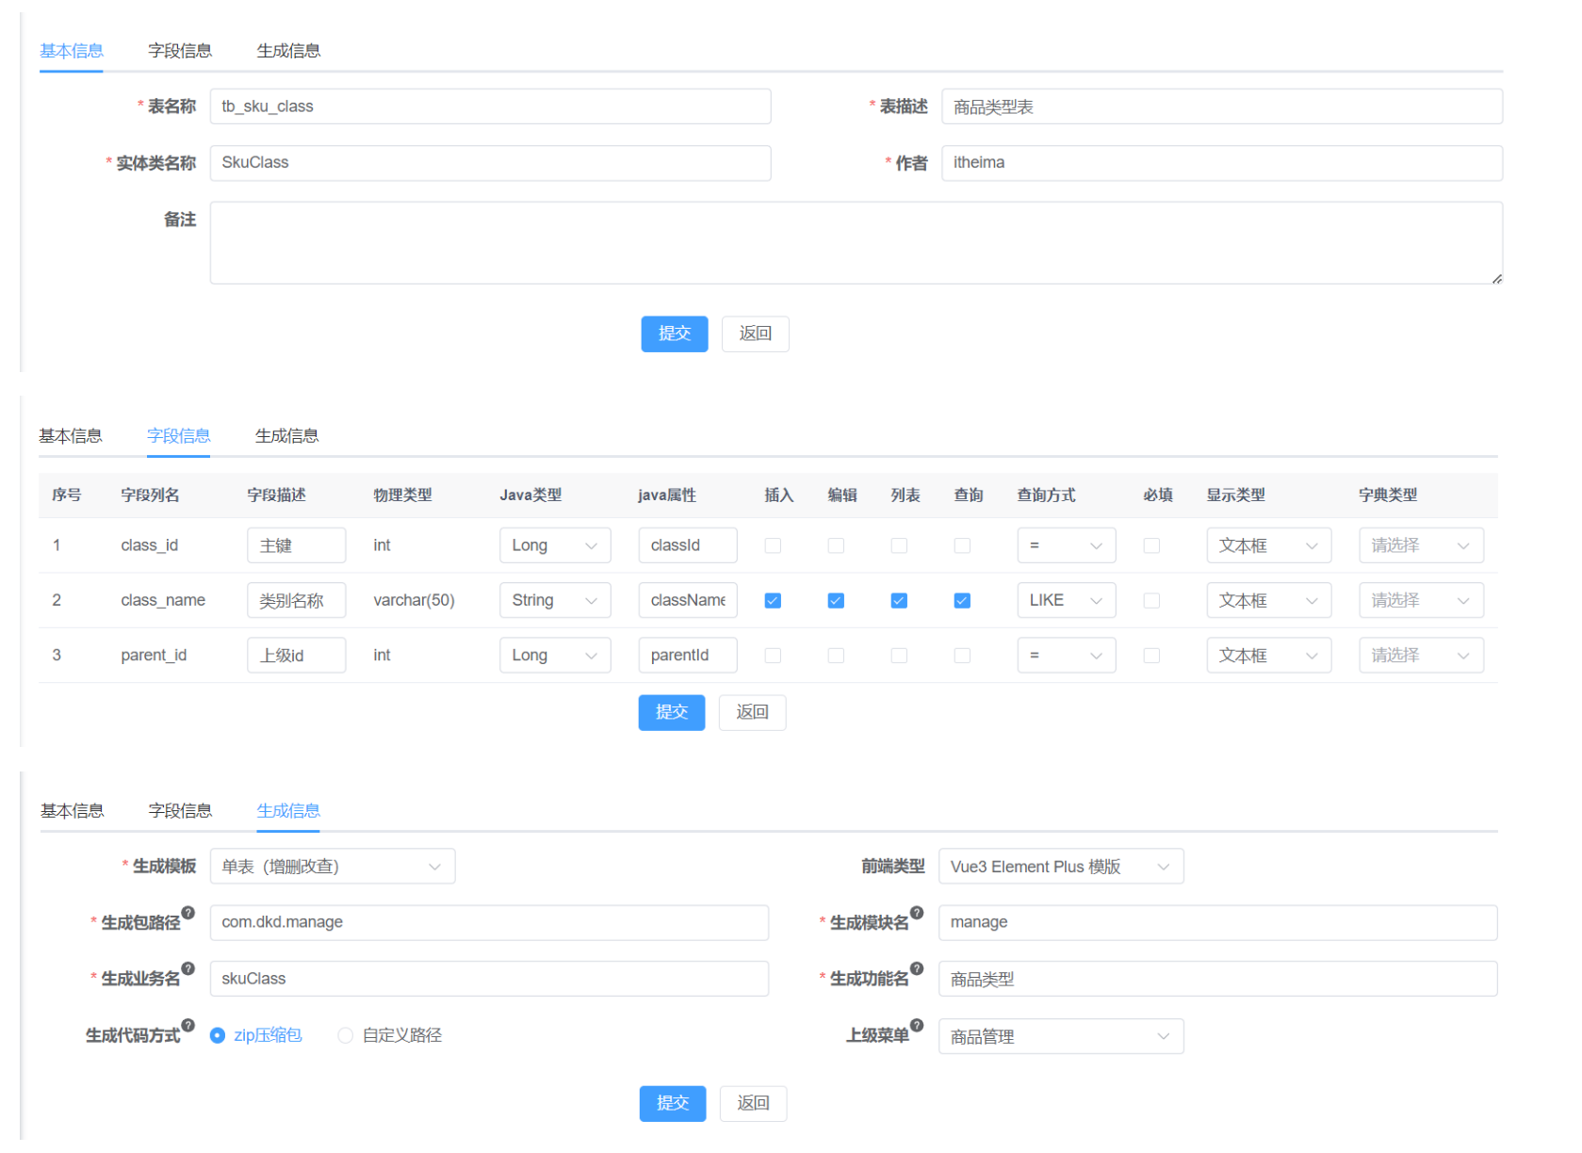
Task: Open 生成模板 dropdown showing 单表
Action: (332, 866)
